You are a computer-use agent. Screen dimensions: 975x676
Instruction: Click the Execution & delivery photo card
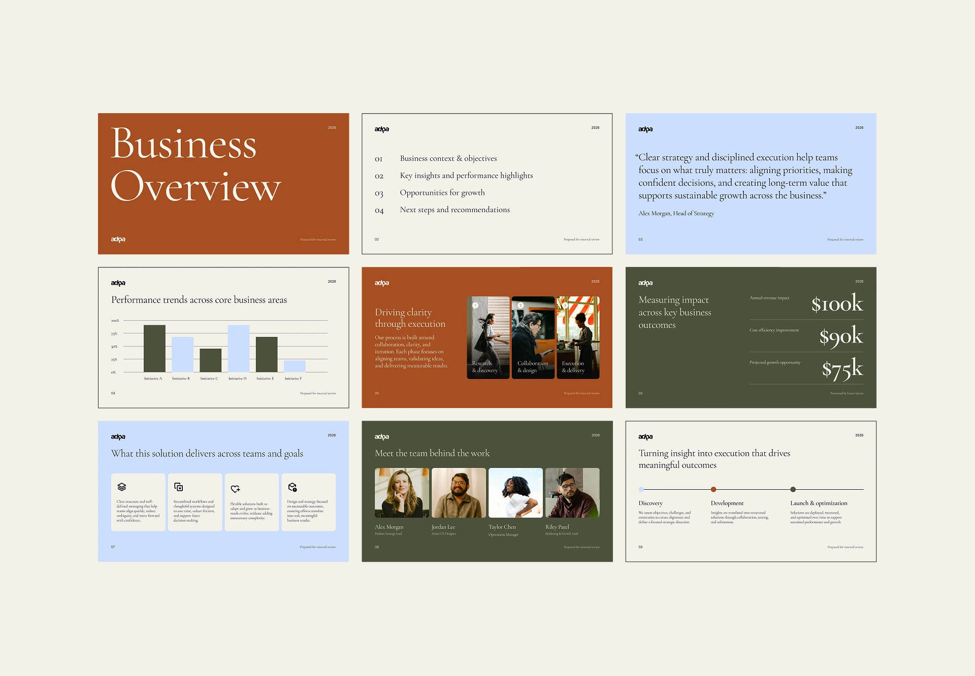[578, 337]
